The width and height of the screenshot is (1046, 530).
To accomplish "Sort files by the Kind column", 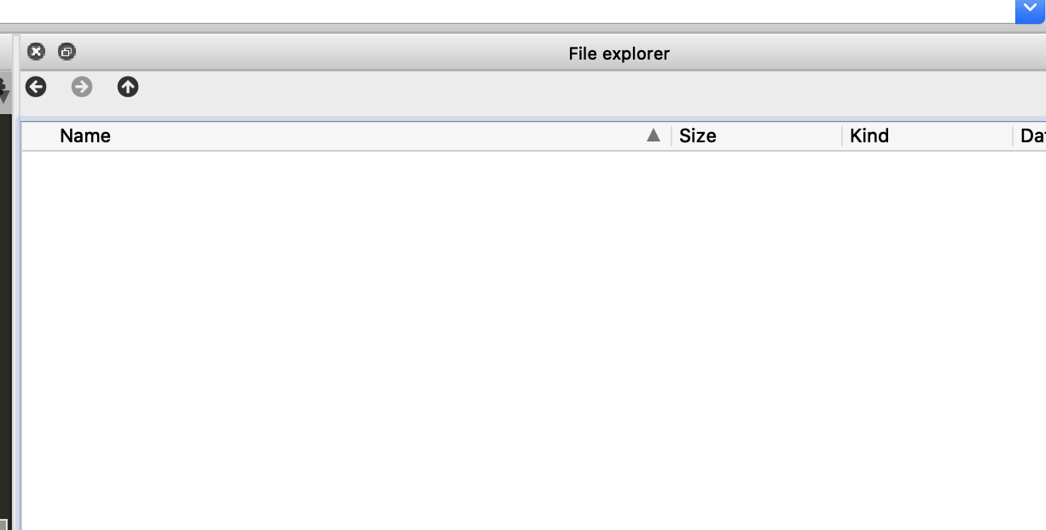I will 869,135.
